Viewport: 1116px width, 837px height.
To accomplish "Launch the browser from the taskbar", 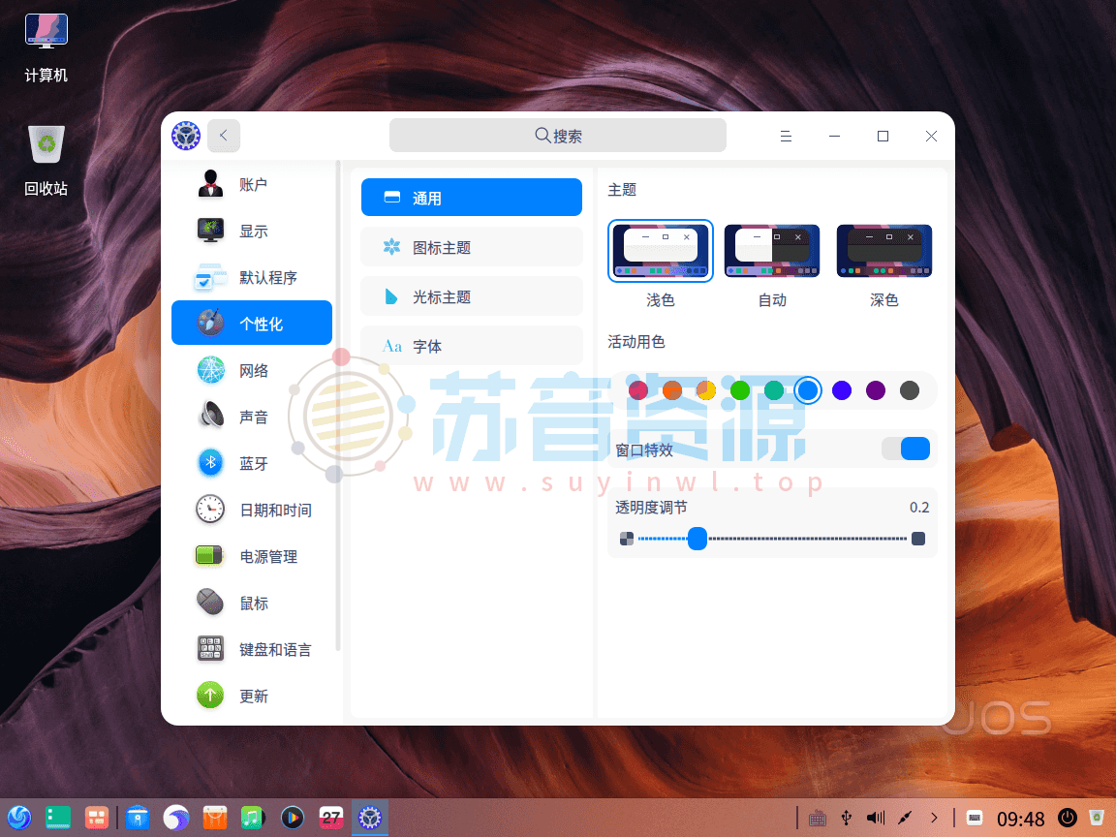I will coord(176,818).
